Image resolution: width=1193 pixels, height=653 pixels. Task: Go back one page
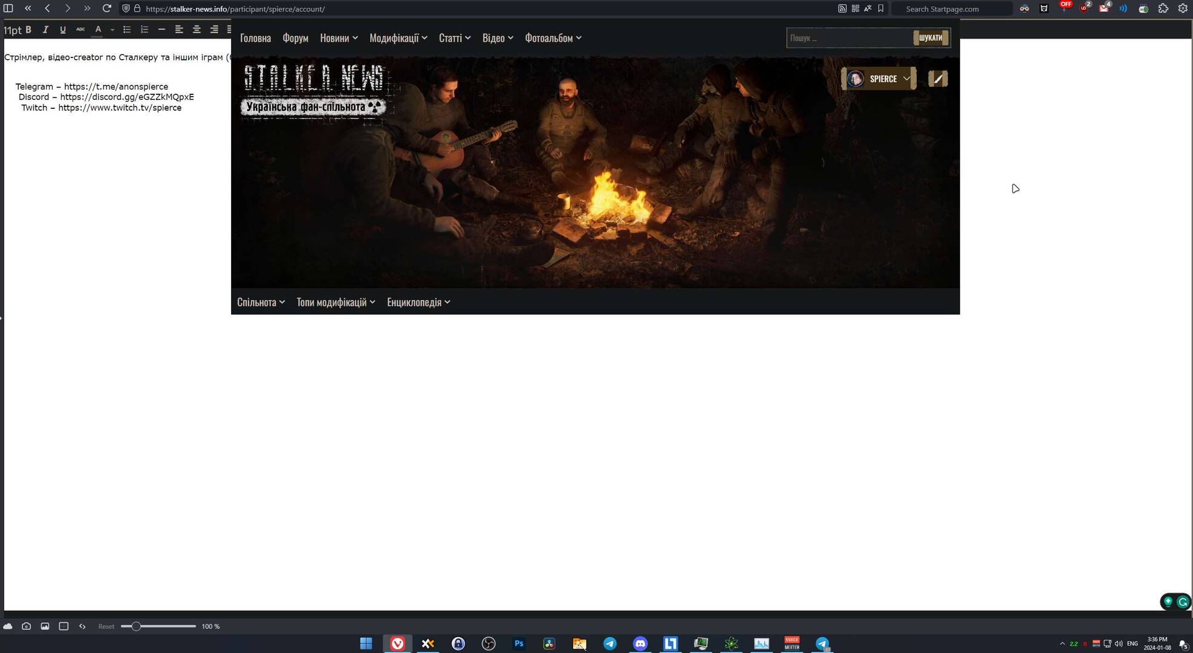tap(48, 8)
